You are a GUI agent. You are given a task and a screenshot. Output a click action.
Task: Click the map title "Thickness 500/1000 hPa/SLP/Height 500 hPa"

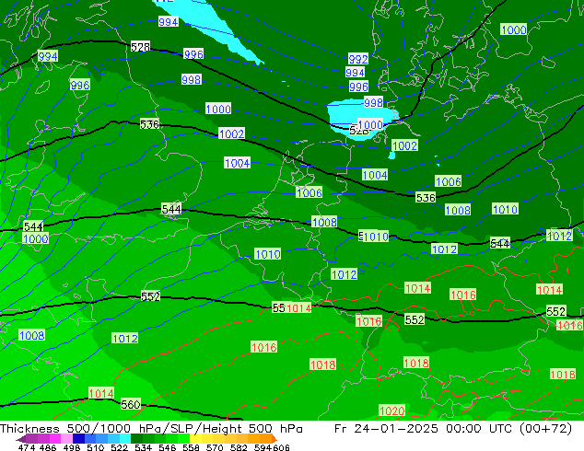[x=151, y=429]
